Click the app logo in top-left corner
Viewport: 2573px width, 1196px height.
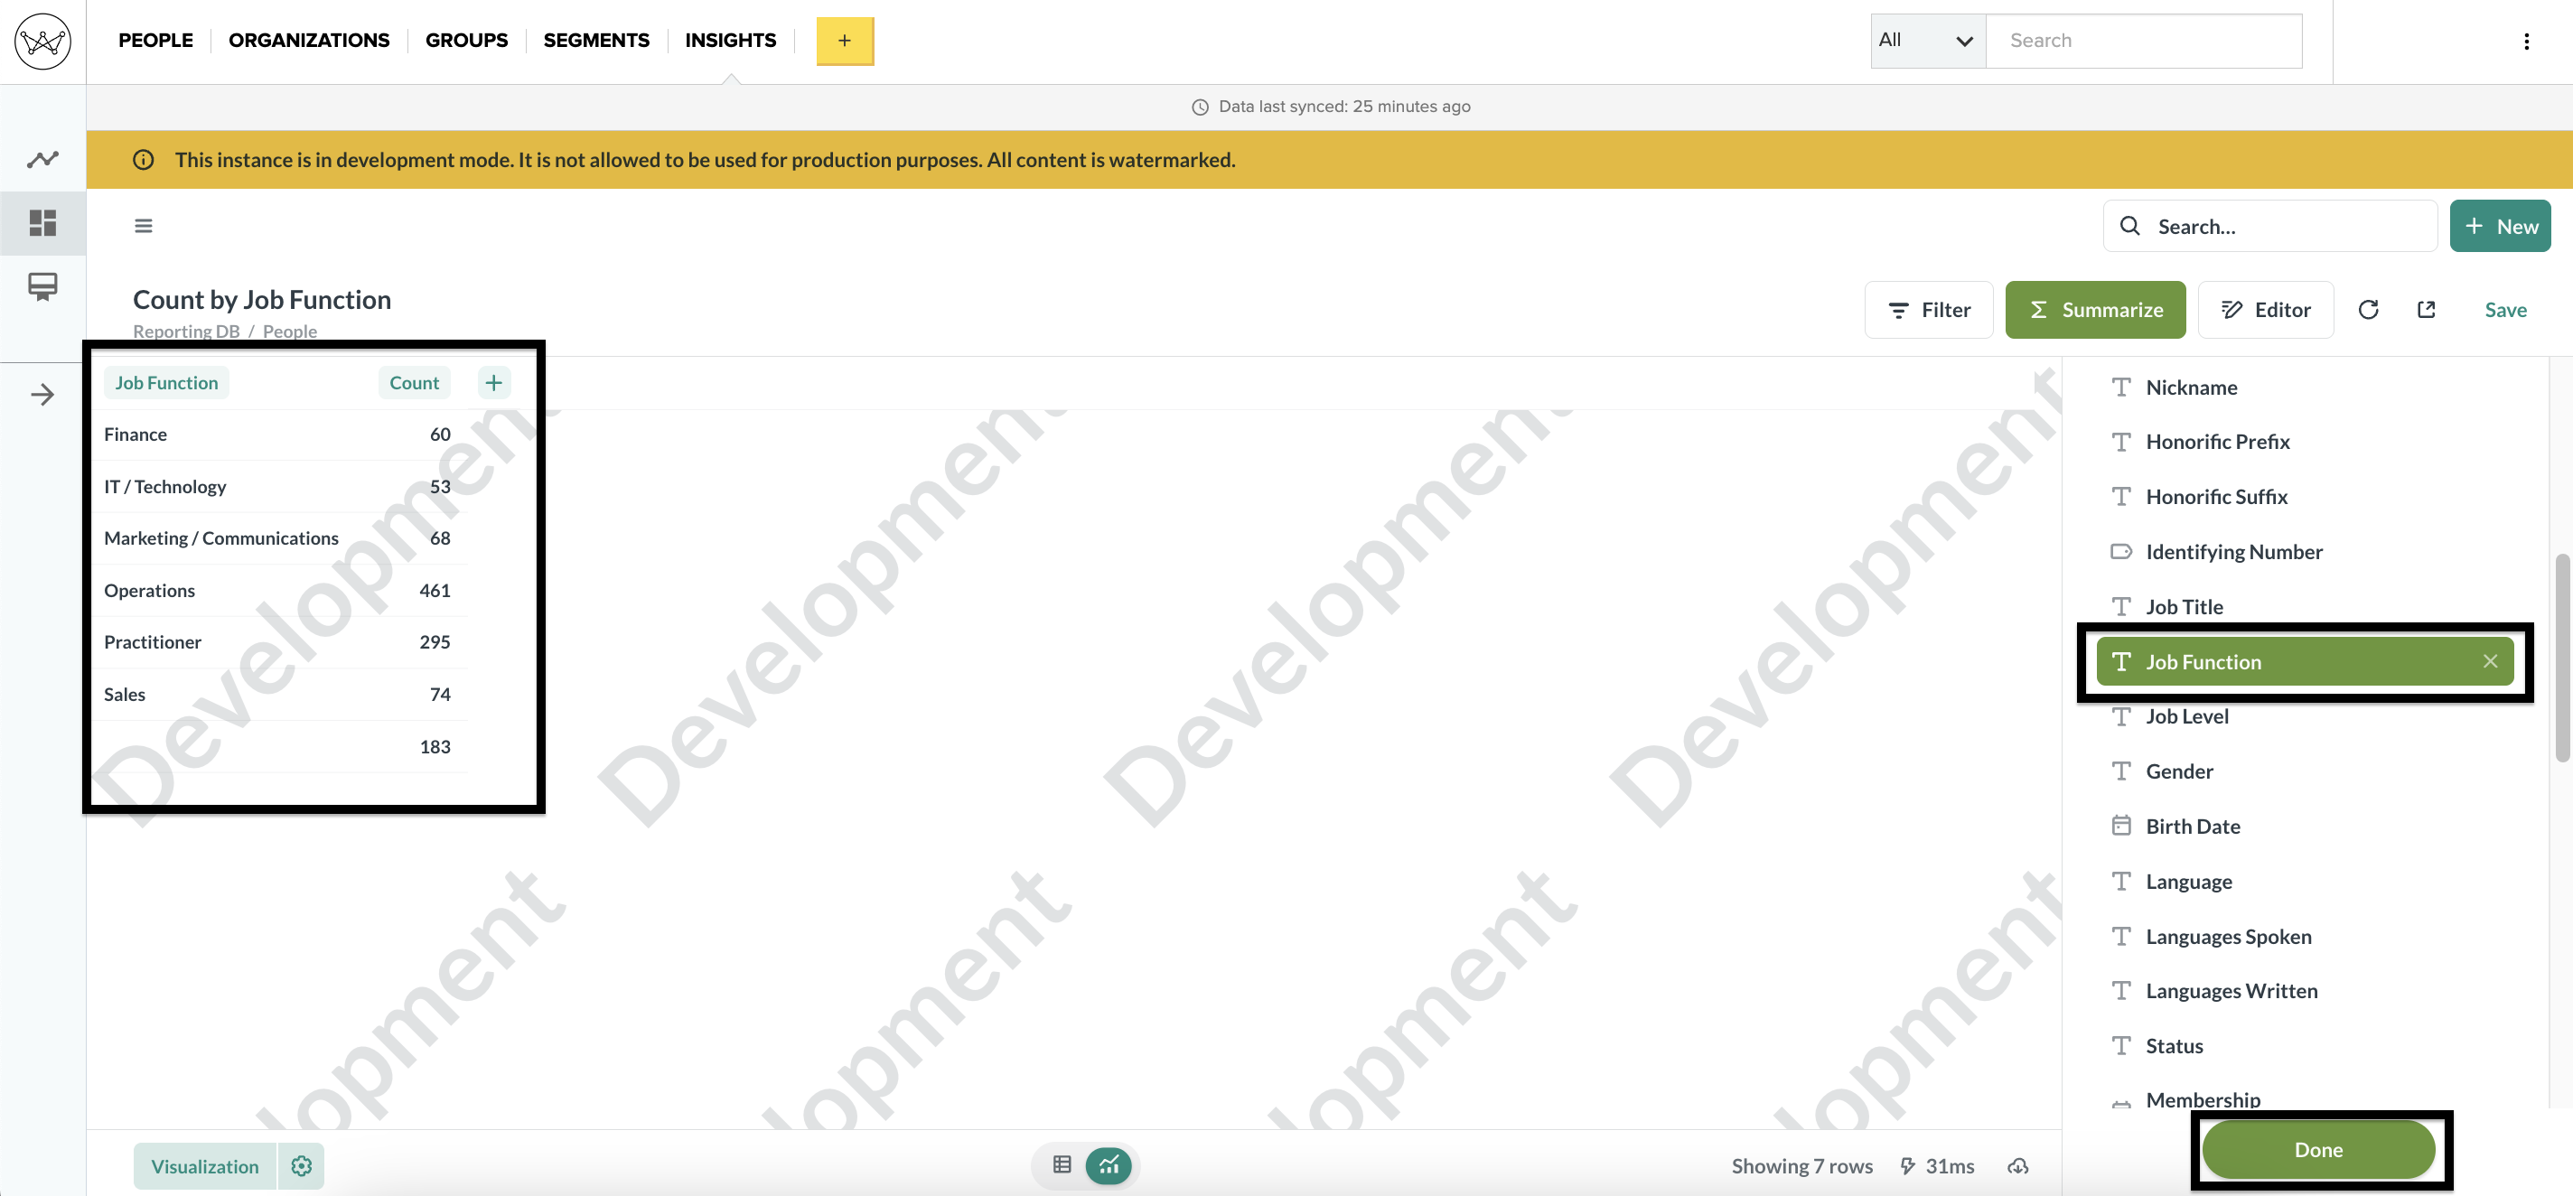[x=43, y=41]
